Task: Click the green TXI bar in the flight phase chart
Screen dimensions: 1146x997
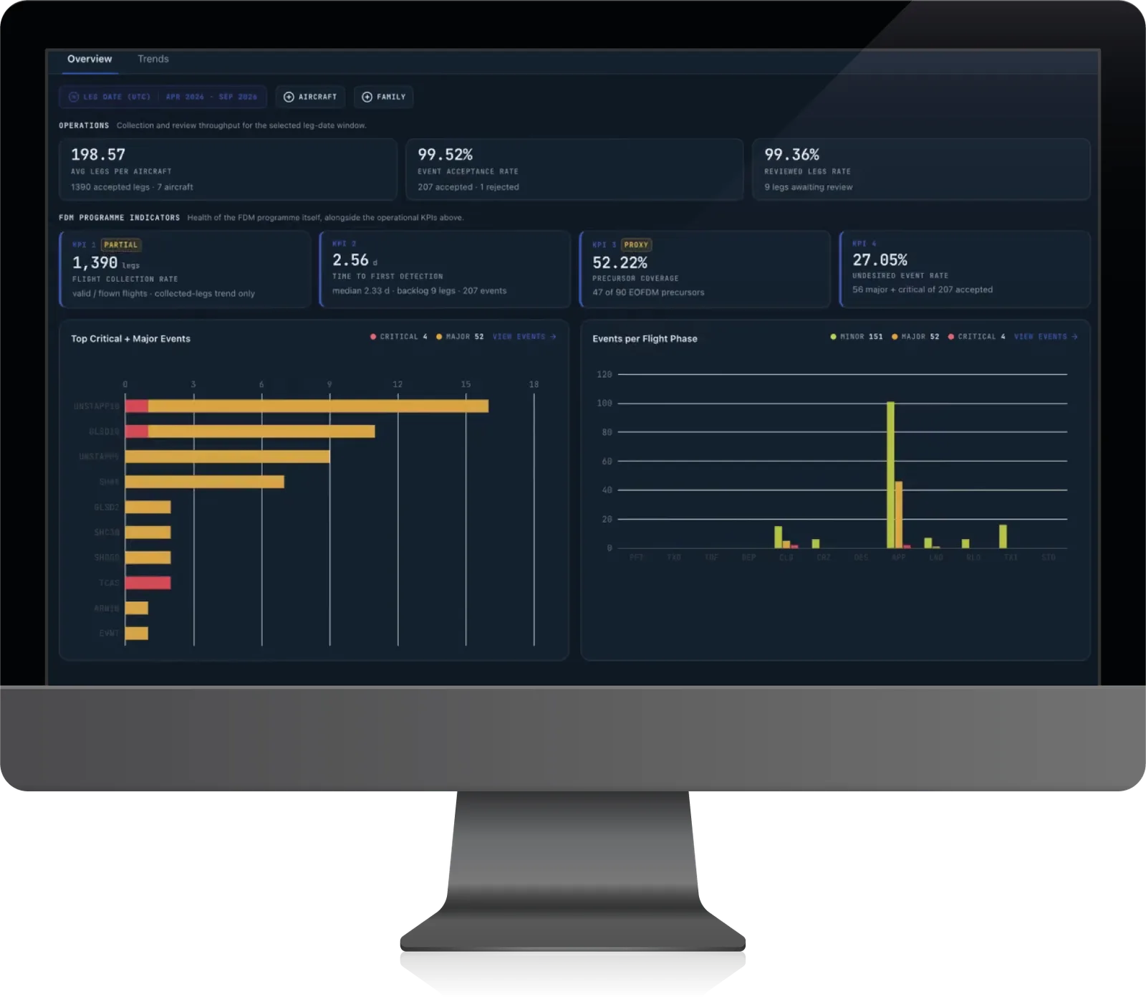Action: click(1003, 537)
